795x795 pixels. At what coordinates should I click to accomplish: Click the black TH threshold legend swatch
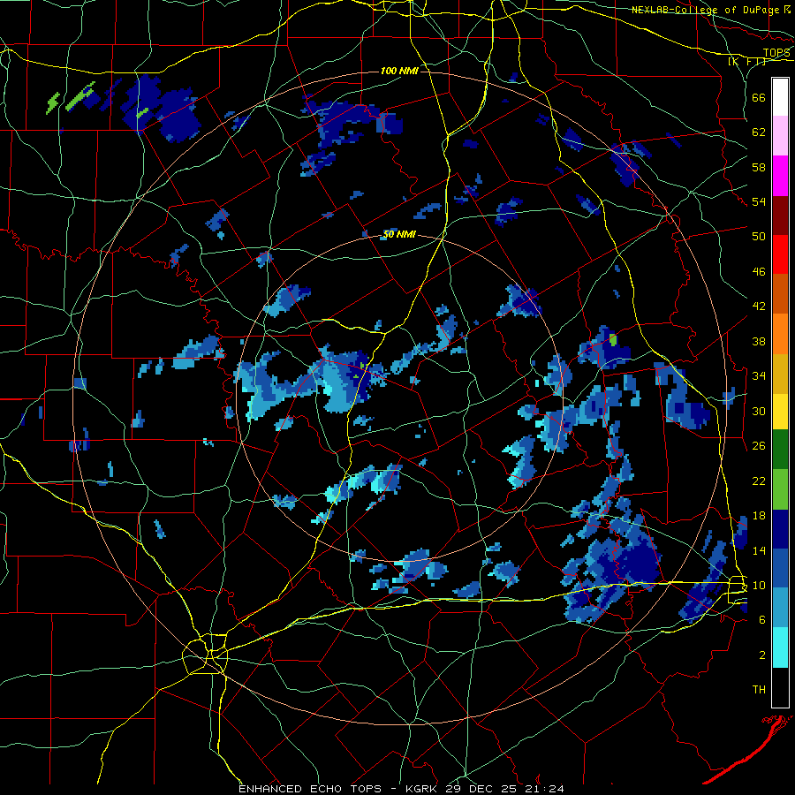780,687
